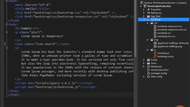190x107 pixels.
Task: Expand the Scripts folder
Action: [144, 60]
